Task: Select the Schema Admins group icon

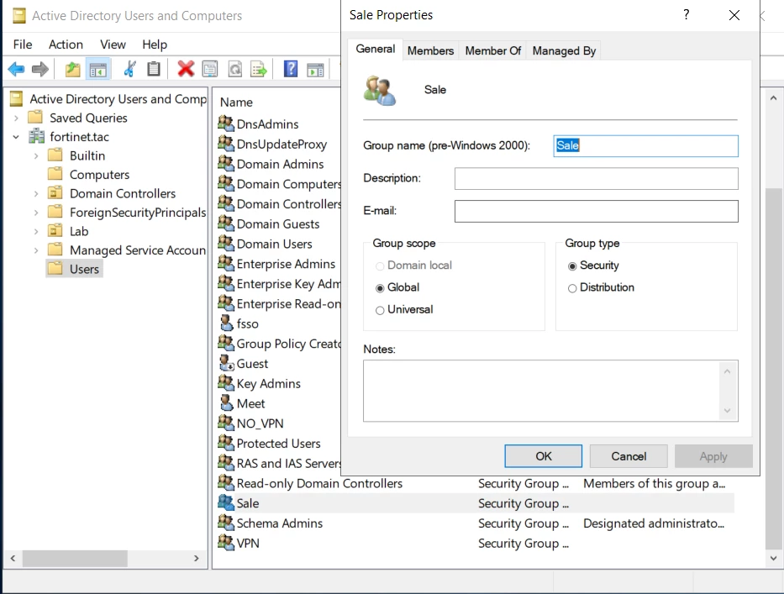Action: [x=226, y=523]
